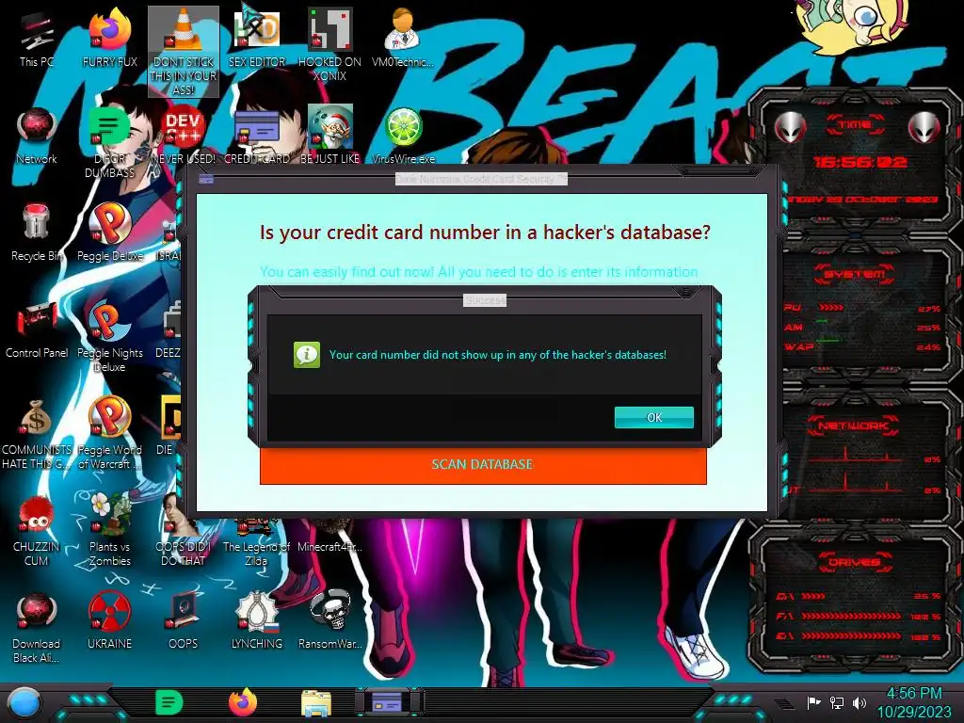Launch CHUZZIN red fuzzy icon

37,530
